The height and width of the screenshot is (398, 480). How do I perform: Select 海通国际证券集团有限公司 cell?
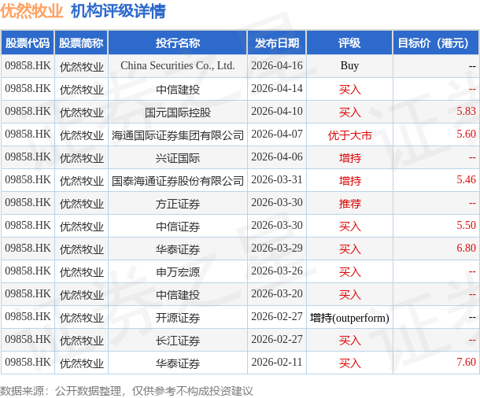[x=178, y=135]
